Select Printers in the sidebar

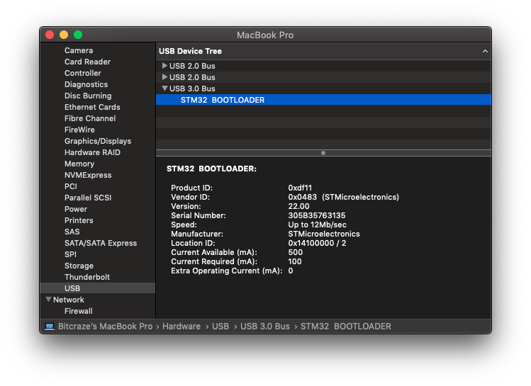pyautogui.click(x=79, y=220)
